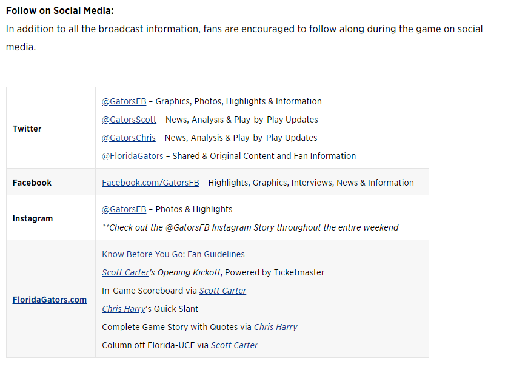Click the Facebook row label

click(32, 183)
